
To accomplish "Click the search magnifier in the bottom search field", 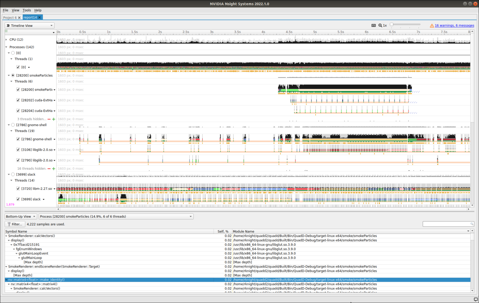I will (471, 224).
